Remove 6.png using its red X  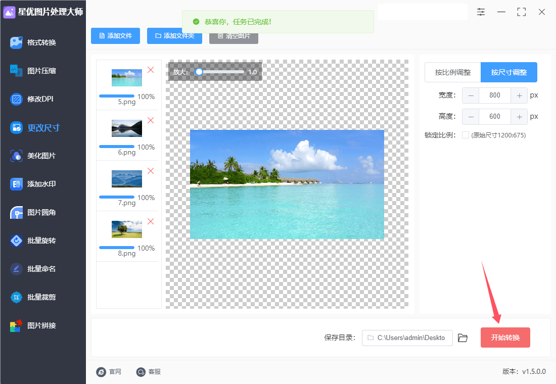[151, 120]
